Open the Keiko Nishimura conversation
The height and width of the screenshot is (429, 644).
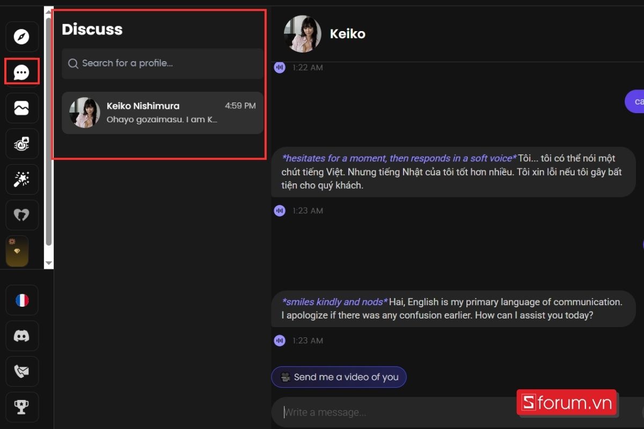tap(163, 113)
